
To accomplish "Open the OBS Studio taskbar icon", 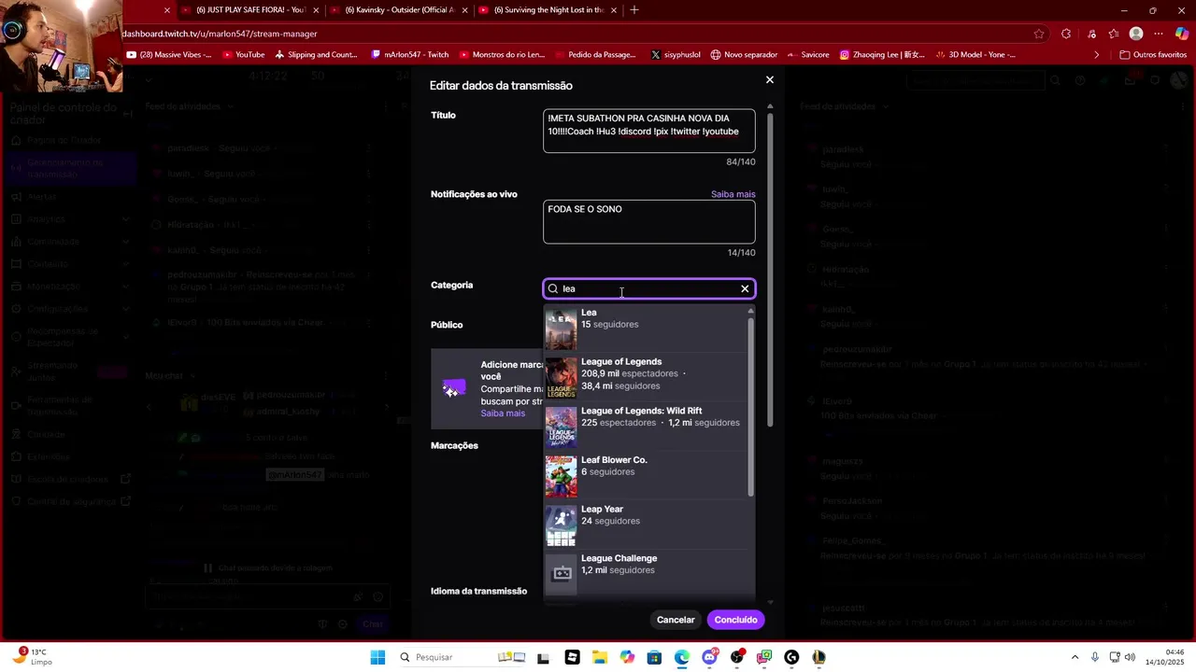I will (737, 657).
